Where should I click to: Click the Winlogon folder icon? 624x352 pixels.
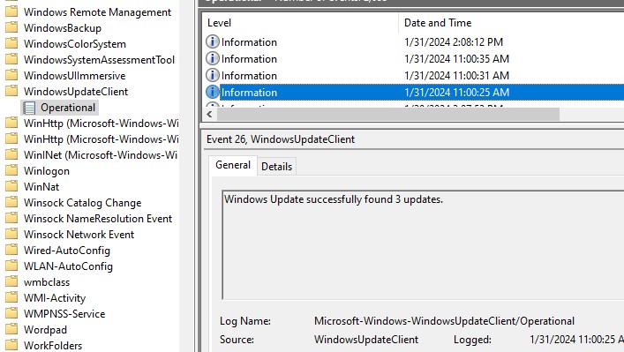click(11, 170)
